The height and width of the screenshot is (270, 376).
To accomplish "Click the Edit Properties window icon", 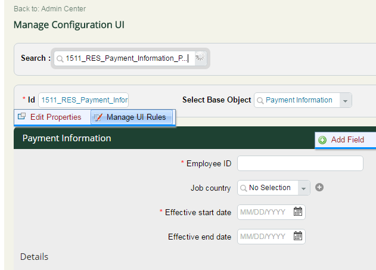I will click(22, 116).
